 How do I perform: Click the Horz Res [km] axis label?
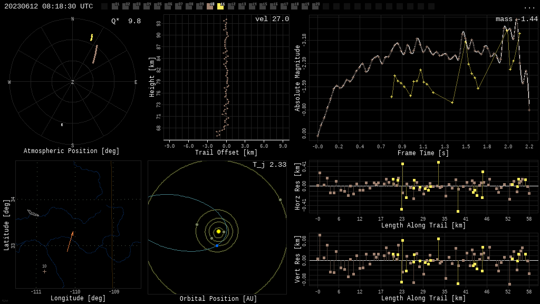(297, 186)
